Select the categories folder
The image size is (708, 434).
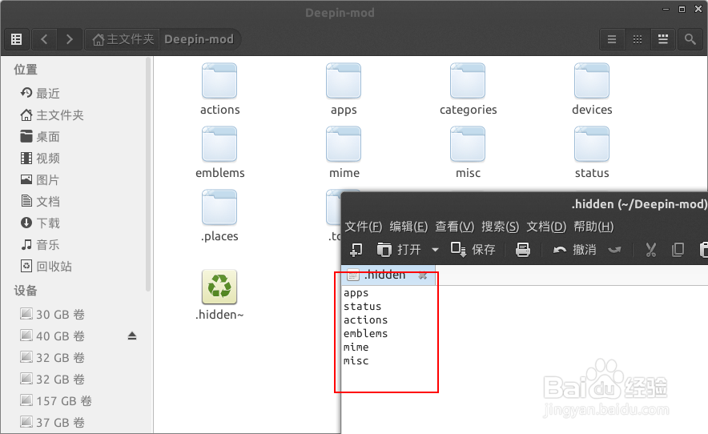[x=468, y=90]
